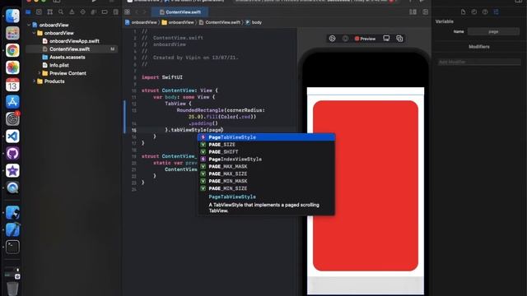Open the Source Control navigator tab
Image resolution: width=527 pixels, height=296 pixels.
pos(39,12)
